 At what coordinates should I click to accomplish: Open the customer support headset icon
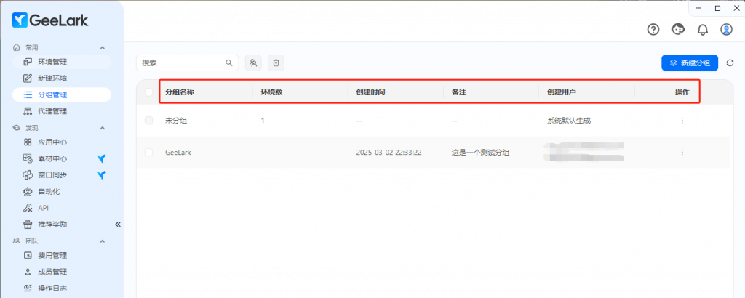click(678, 29)
